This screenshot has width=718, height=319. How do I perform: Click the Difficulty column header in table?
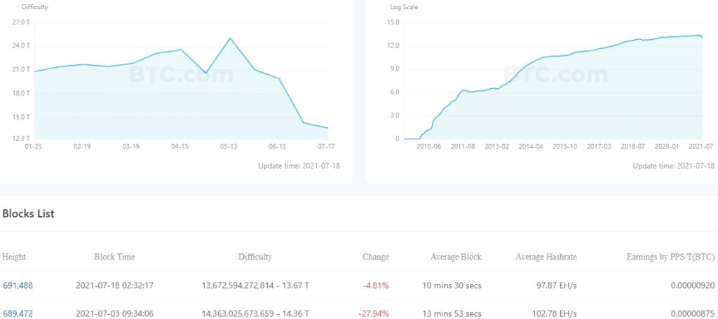tap(255, 257)
